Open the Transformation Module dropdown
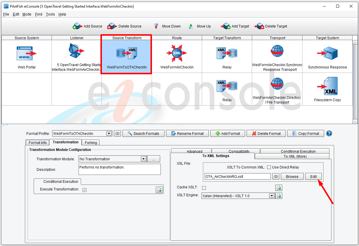The width and height of the screenshot is (359, 246). 143,159
